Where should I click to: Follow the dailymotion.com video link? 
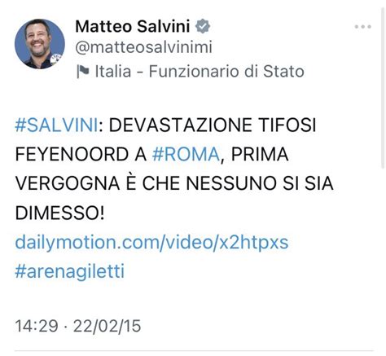coord(151,242)
